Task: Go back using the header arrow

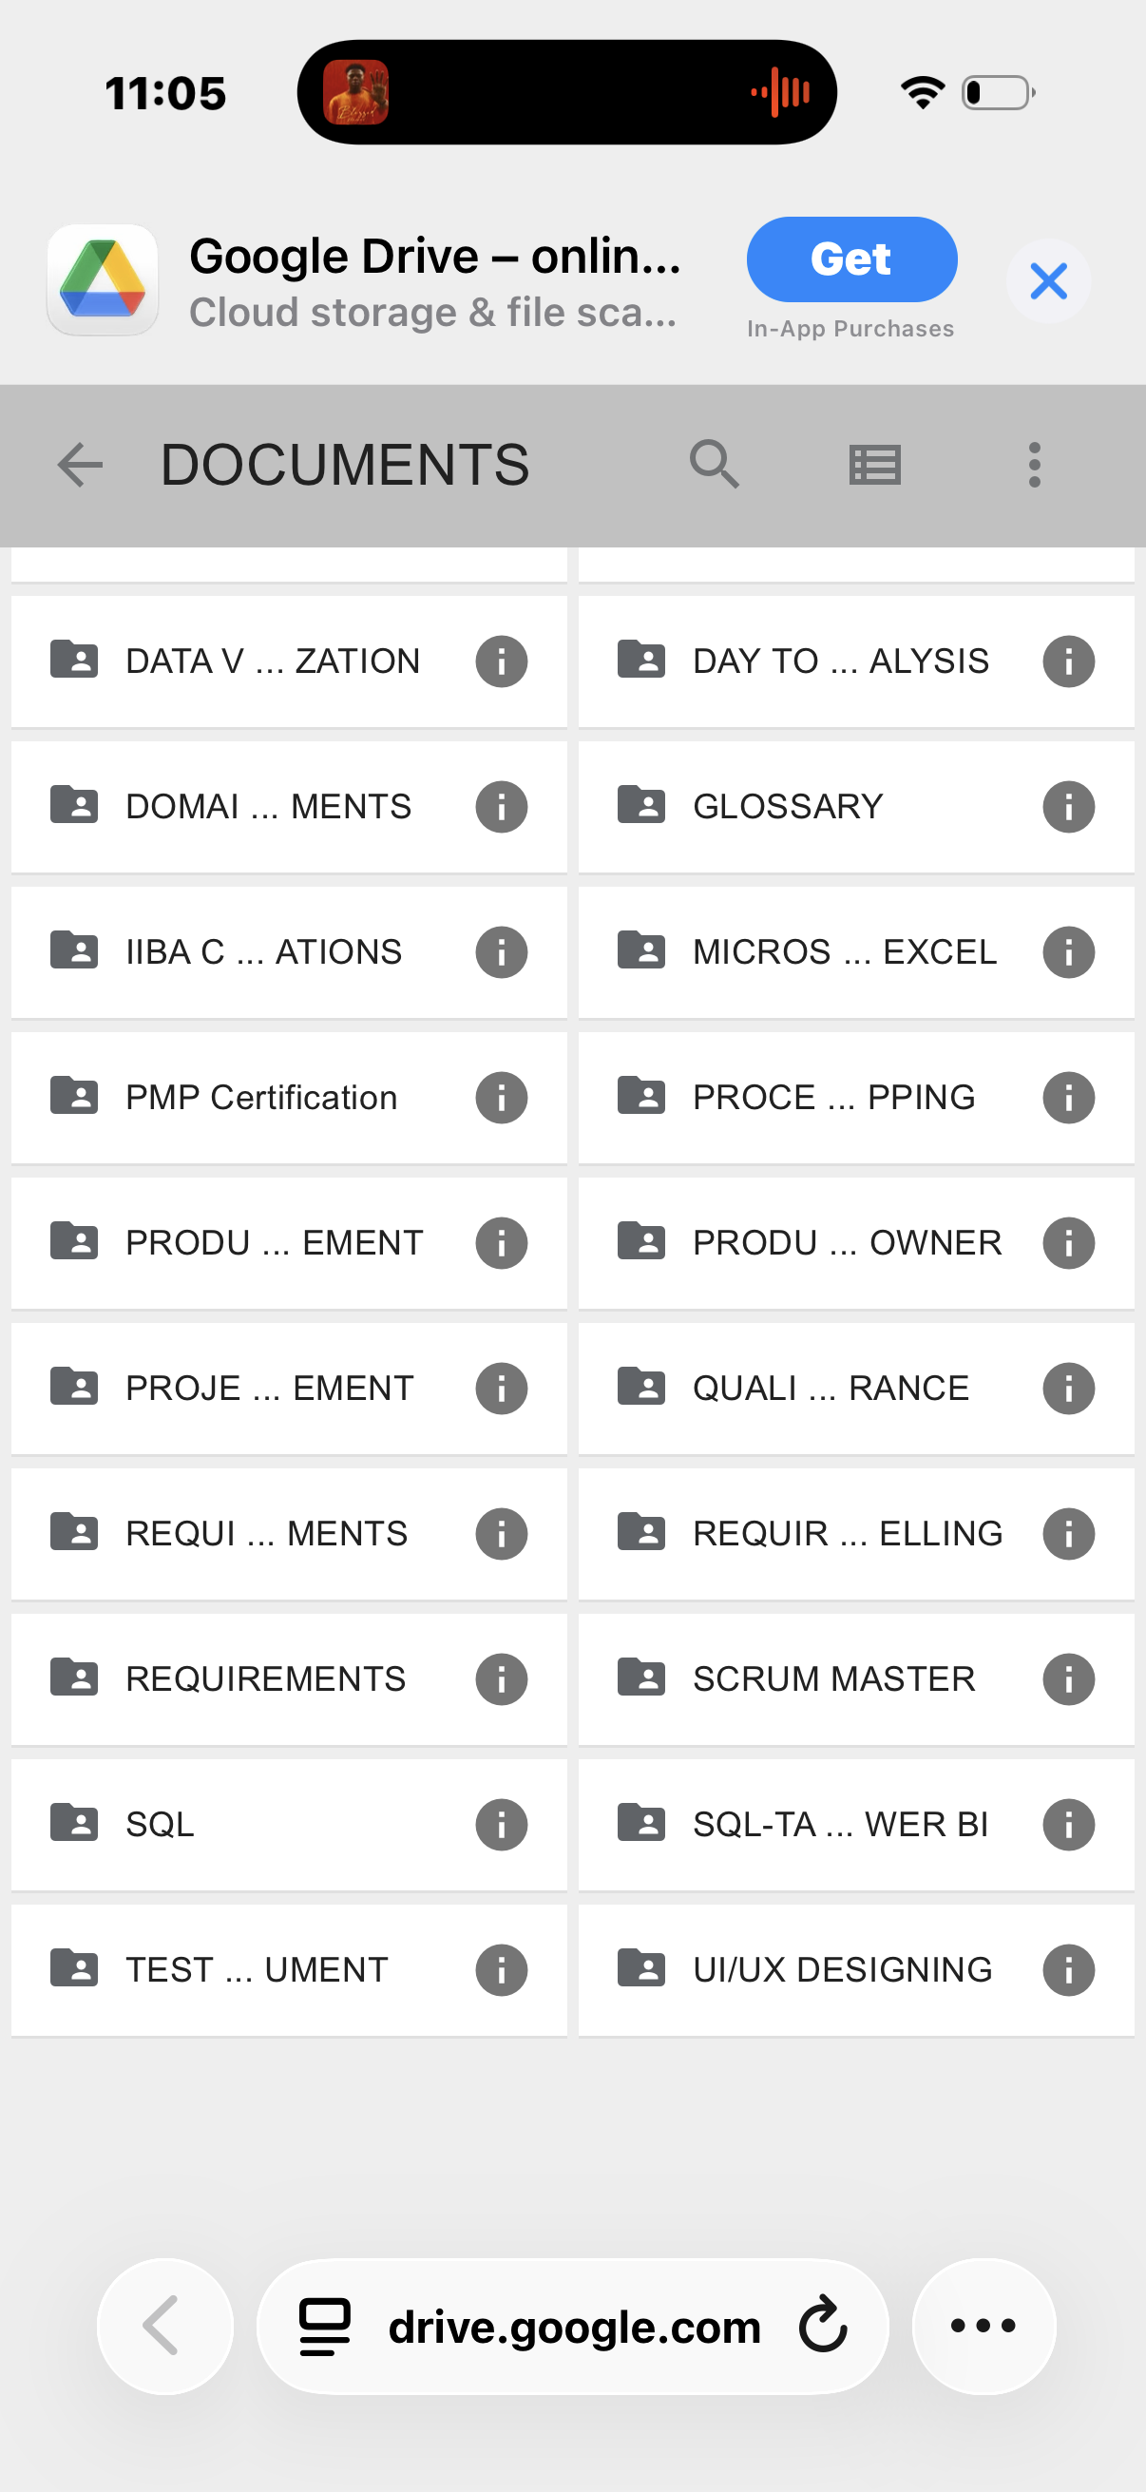Action: [80, 466]
